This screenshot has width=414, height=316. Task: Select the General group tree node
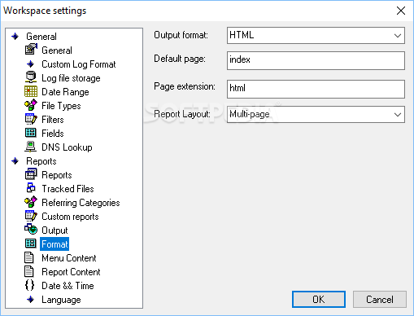41,37
